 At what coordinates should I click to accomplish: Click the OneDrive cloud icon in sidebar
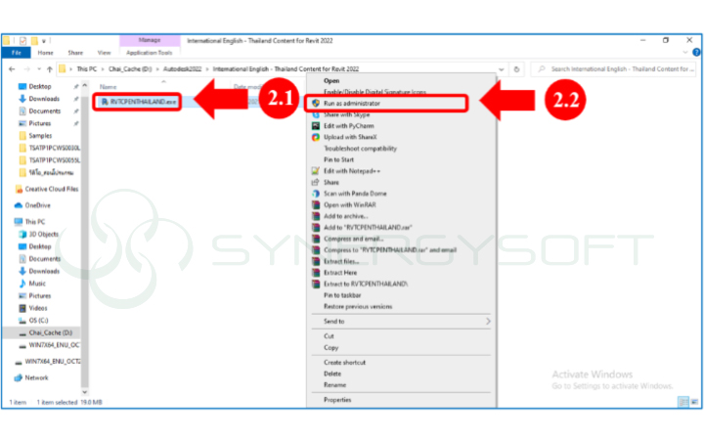point(19,205)
